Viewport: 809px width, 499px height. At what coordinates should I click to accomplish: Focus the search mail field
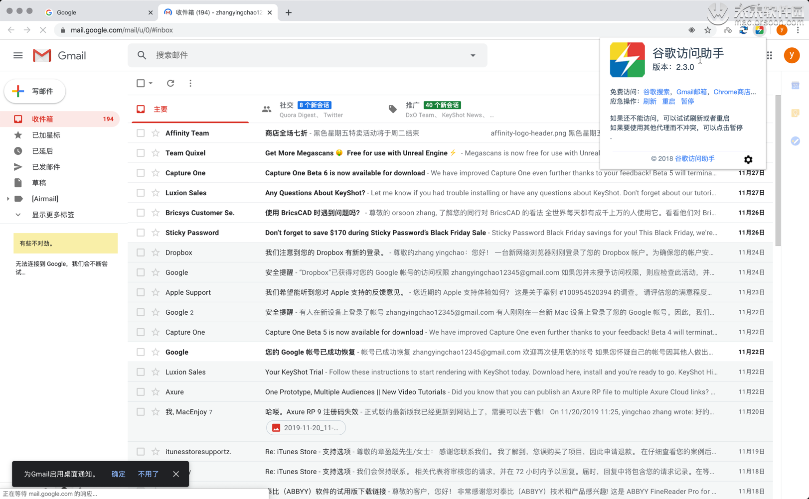click(308, 55)
